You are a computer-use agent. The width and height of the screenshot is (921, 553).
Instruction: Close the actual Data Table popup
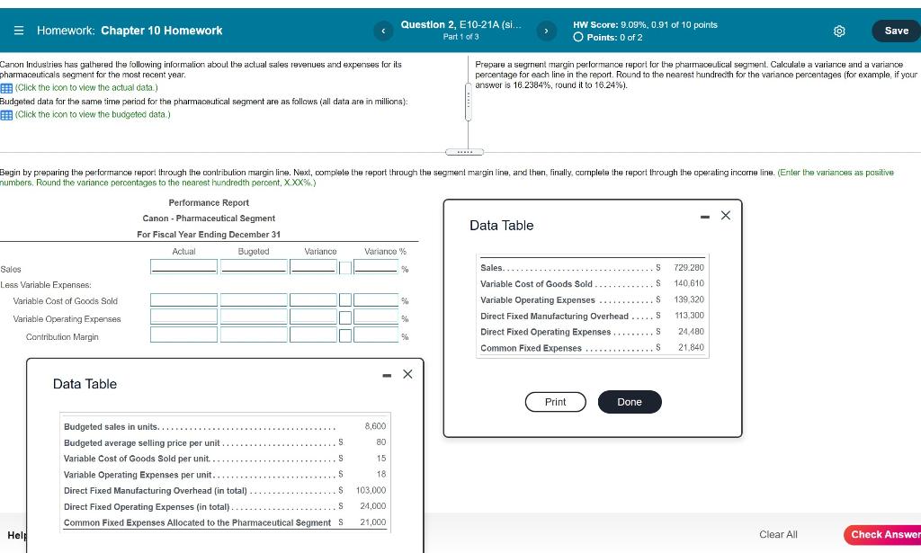click(726, 216)
